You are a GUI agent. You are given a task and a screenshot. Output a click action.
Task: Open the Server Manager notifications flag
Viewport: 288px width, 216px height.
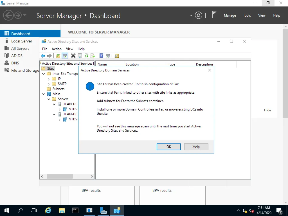tap(214, 15)
